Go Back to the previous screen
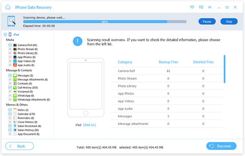Viewport: 245px width, 156px height. pos(20,146)
